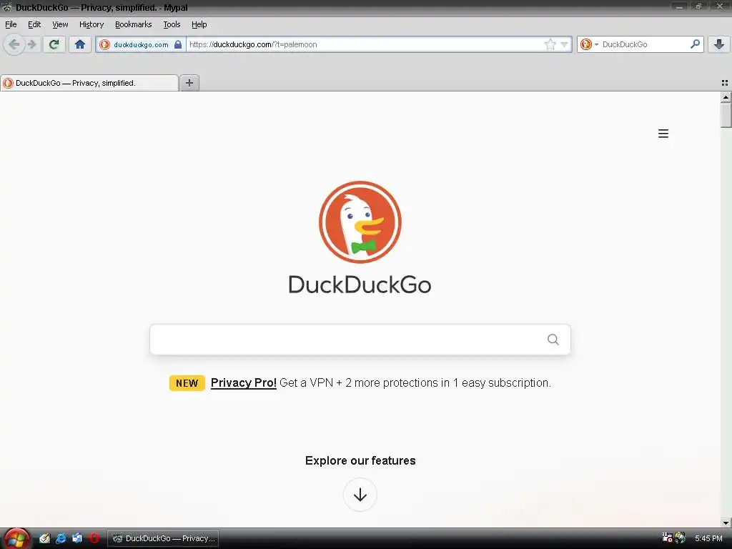Screen dimensions: 732x549
Task: Open the Downloads arrow button
Action: pyautogui.click(x=719, y=44)
